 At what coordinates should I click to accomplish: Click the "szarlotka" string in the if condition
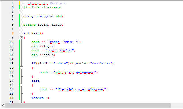(x=101, y=63)
